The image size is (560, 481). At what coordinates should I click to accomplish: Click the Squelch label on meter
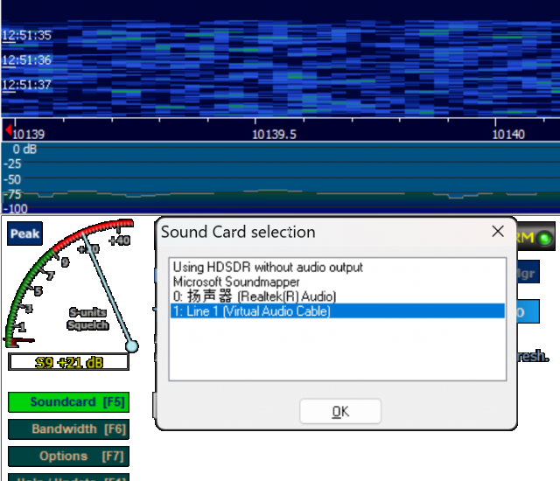87,325
